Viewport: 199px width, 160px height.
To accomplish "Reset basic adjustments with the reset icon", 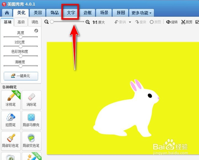I will pyautogui.click(x=36, y=31).
